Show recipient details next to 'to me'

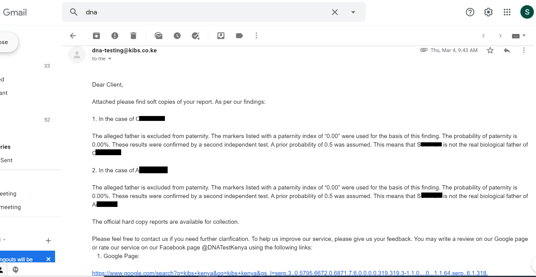[110, 59]
